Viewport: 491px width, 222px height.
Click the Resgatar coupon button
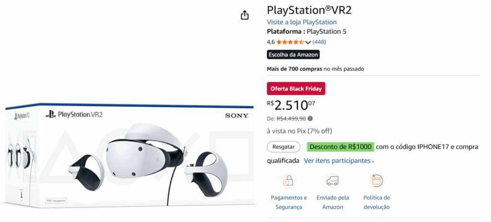pyautogui.click(x=283, y=147)
